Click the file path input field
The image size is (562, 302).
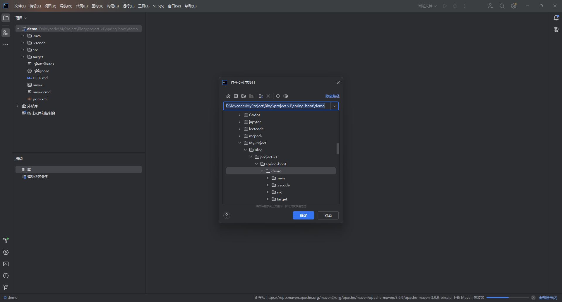(x=275, y=106)
